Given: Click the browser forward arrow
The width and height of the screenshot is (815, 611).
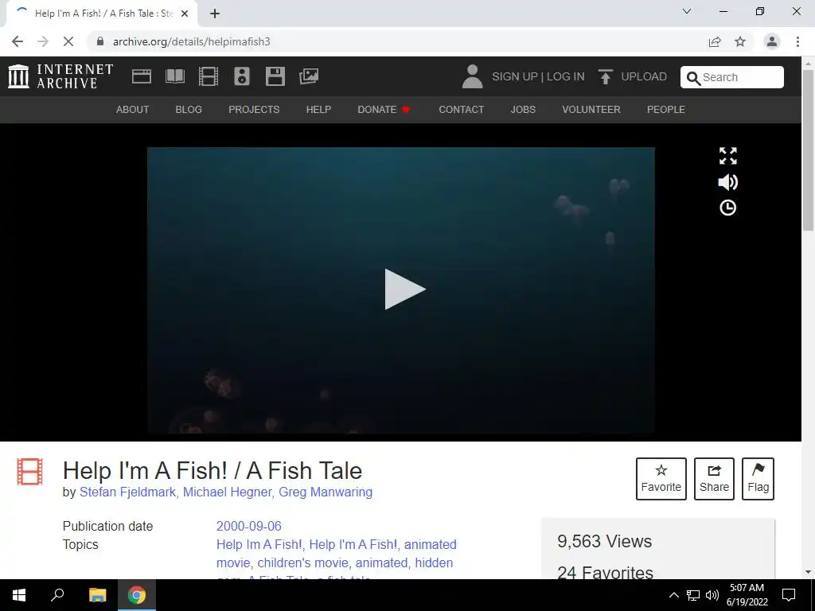Looking at the screenshot, I should 43,41.
